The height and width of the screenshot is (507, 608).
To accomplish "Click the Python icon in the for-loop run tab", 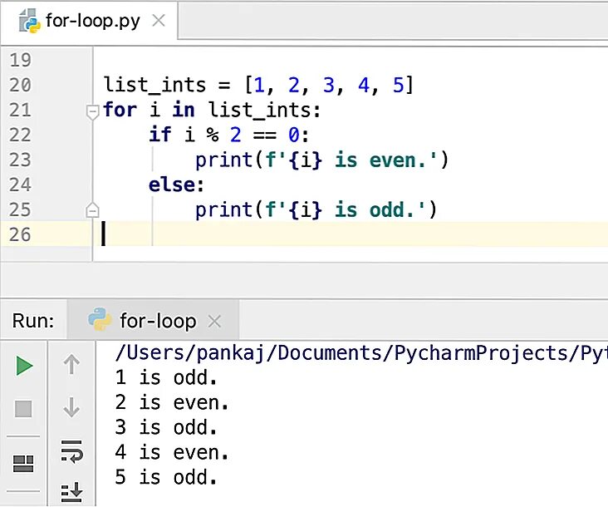I will click(100, 320).
